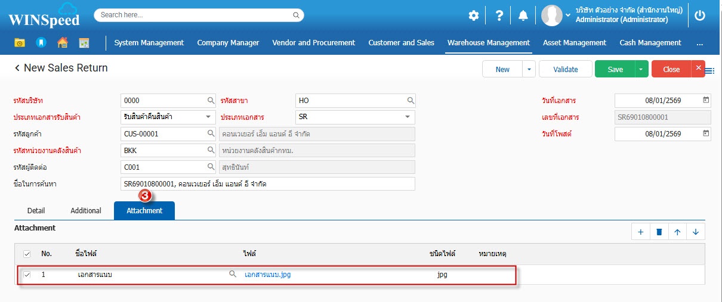Move attachment row down with arrow icon
This screenshot has height=302, width=722.
[x=696, y=232]
